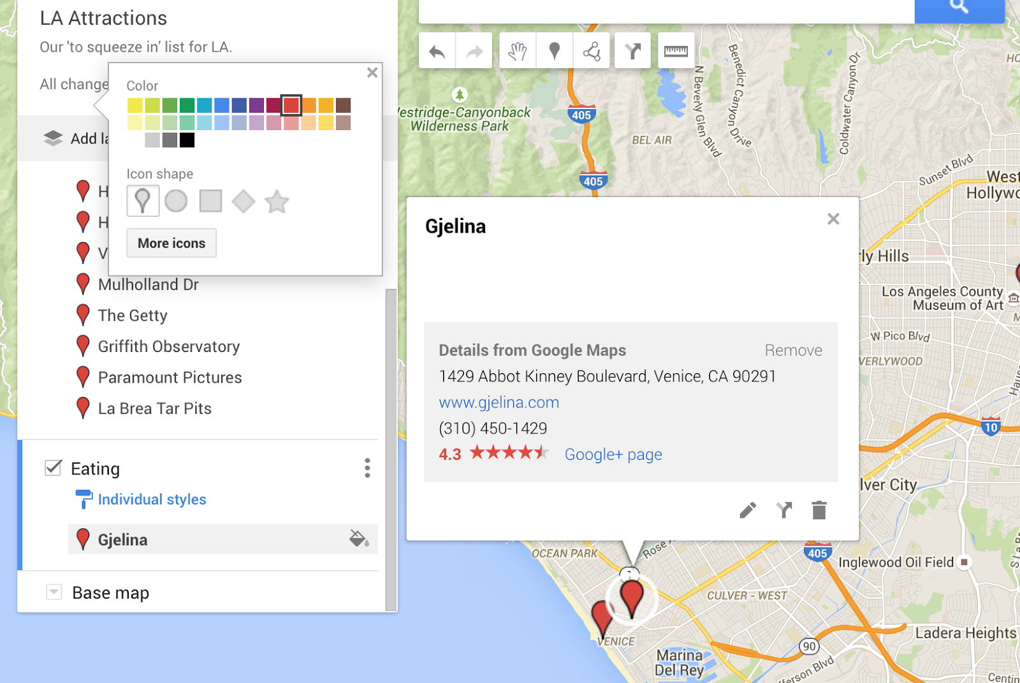Viewport: 1020px width, 683px height.
Task: Choose the add marker tool
Action: [555, 51]
